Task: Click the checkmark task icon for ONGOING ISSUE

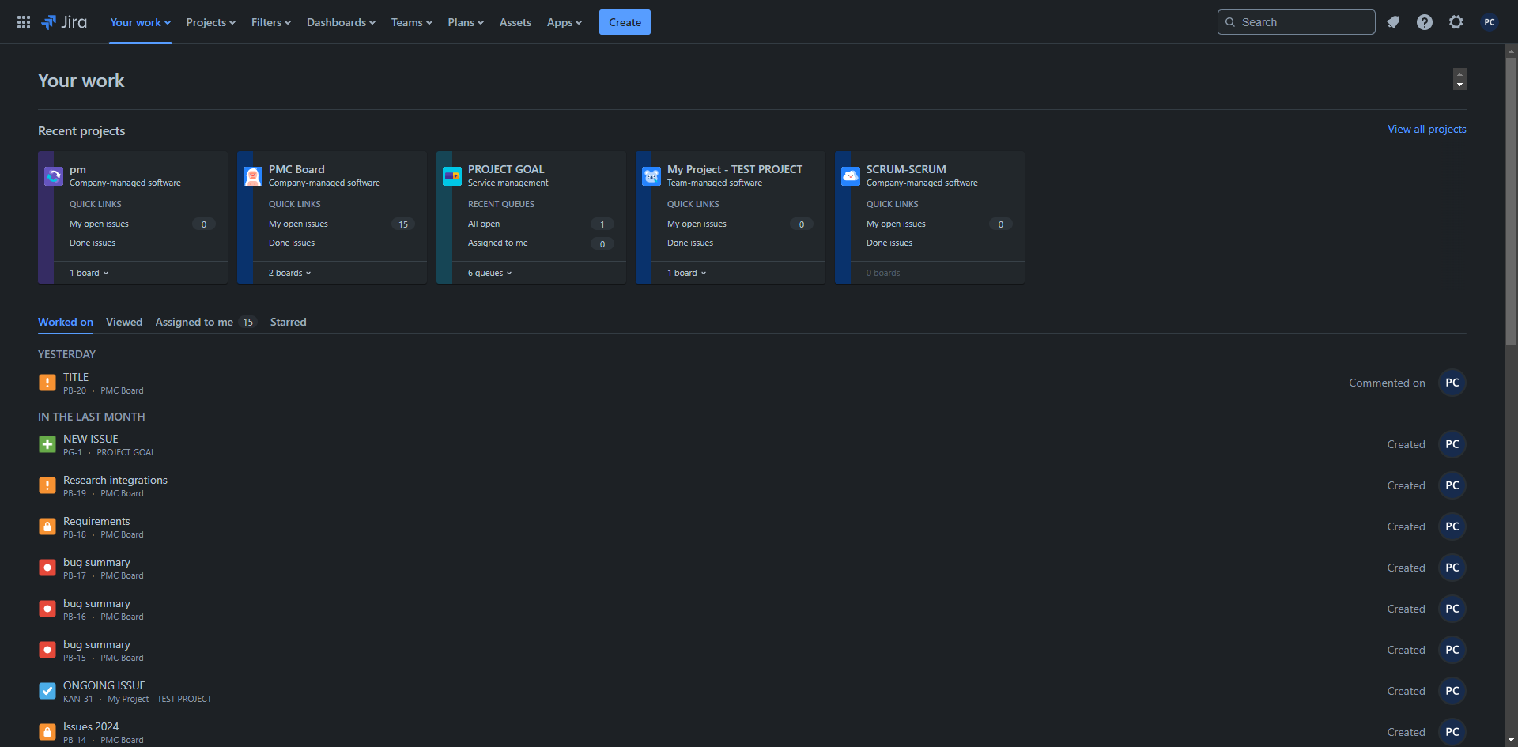Action: coord(47,691)
